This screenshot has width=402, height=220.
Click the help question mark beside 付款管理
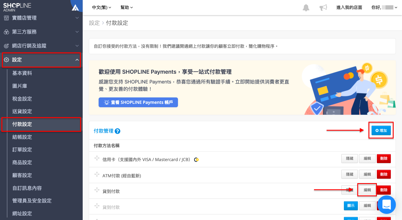click(x=118, y=131)
